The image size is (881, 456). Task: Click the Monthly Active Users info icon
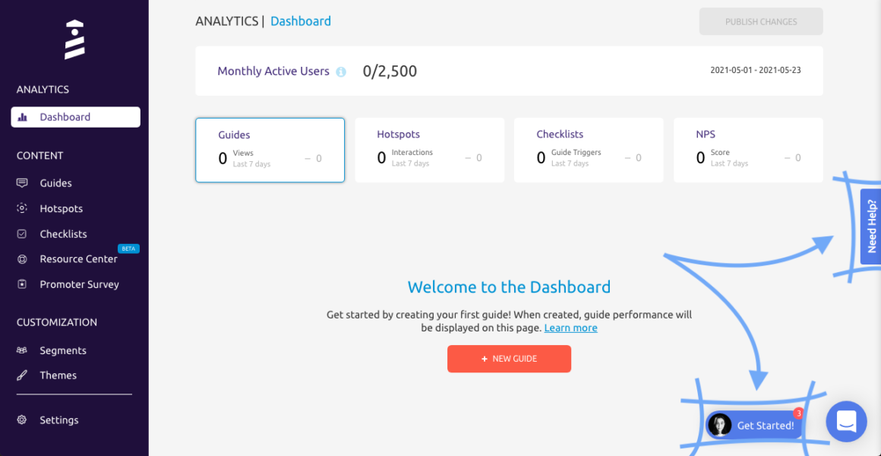(x=340, y=71)
